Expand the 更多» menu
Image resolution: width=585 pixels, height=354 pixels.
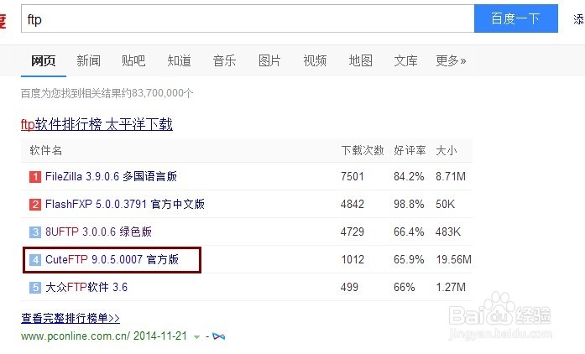(x=451, y=60)
